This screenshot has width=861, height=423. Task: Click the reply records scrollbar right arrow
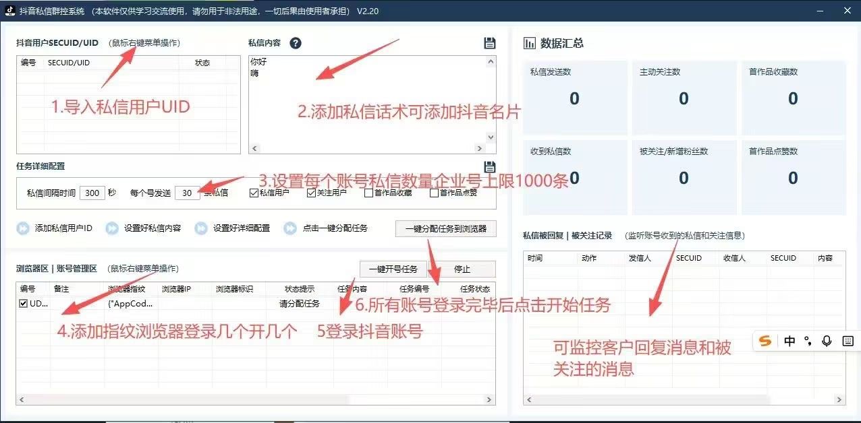(839, 399)
